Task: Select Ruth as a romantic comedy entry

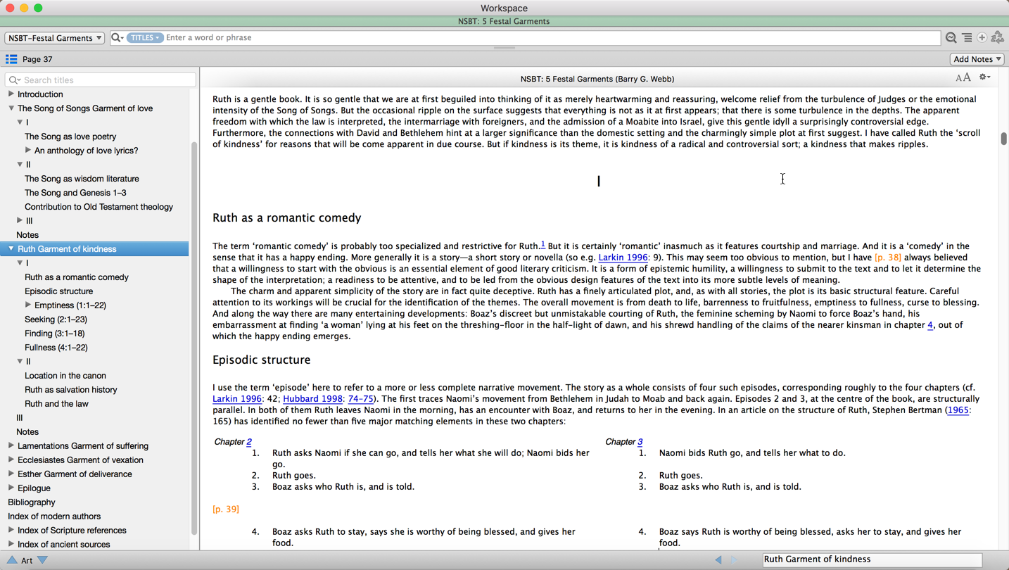Action: (77, 277)
